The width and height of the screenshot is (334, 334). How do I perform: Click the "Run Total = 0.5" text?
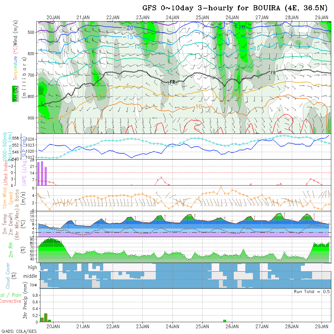[x=312, y=291]
